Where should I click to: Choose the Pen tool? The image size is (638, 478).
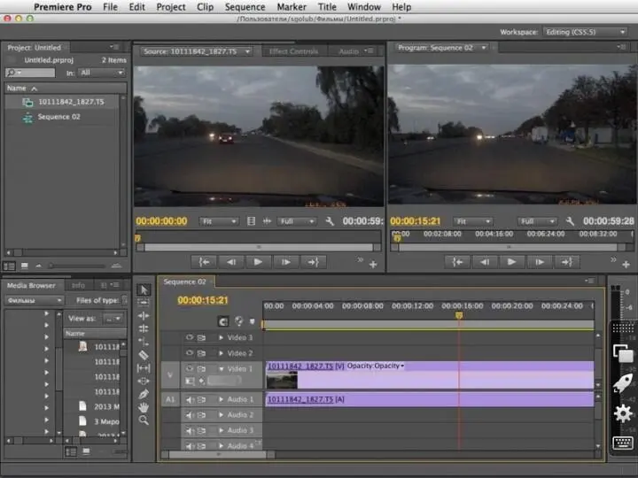point(144,394)
